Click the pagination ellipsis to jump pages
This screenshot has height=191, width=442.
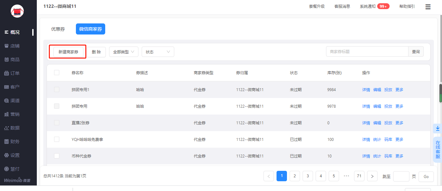tap(346, 176)
